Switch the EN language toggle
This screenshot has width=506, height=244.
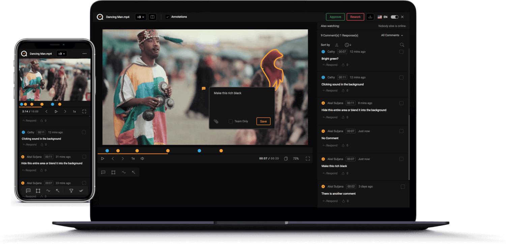(394, 16)
